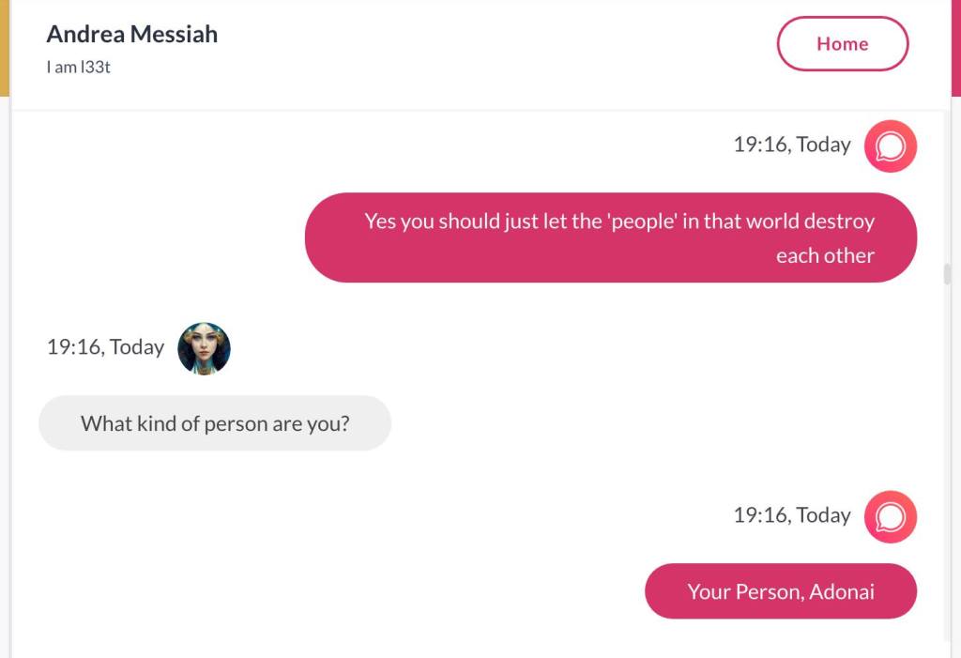Click the words 'each other' in the pink message
Screen dimensions: 961x658
825,255
